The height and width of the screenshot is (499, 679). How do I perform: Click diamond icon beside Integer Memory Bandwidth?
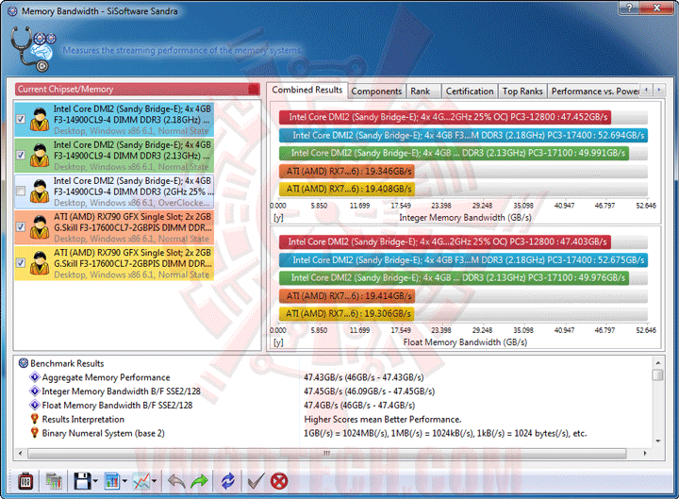pos(35,391)
